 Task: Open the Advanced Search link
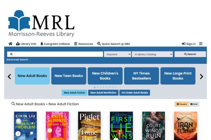17,60
